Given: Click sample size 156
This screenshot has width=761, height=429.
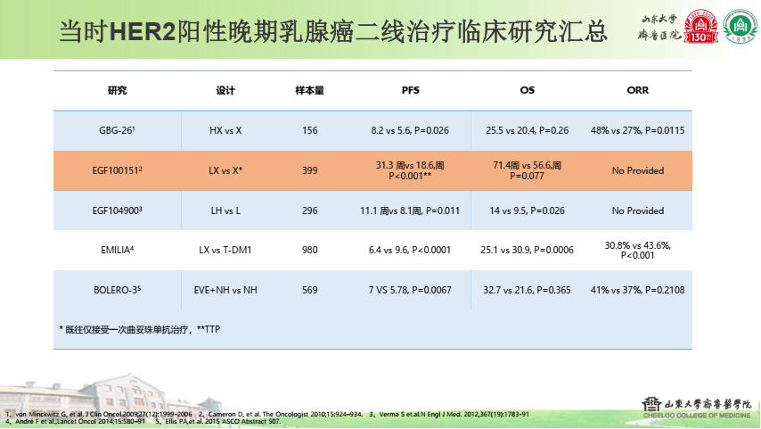Looking at the screenshot, I should pyautogui.click(x=309, y=130).
